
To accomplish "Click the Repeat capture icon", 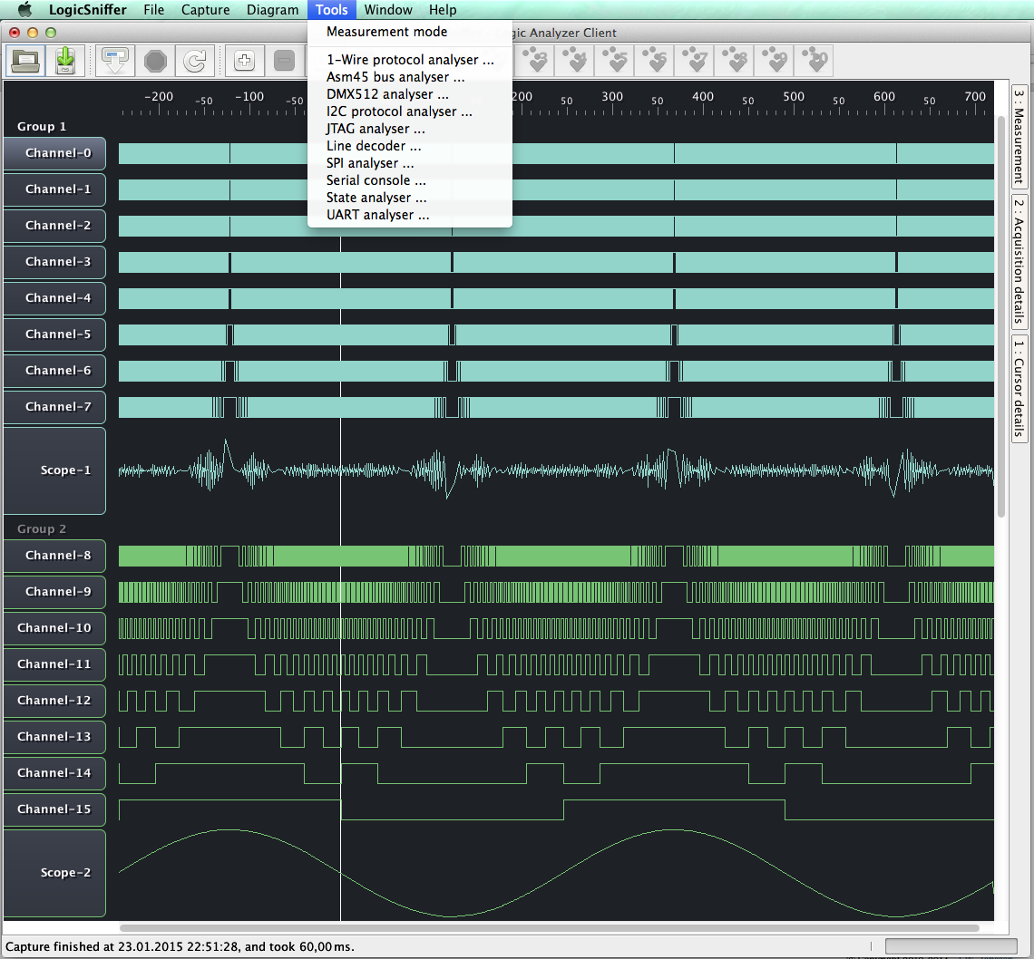I will tap(194, 61).
